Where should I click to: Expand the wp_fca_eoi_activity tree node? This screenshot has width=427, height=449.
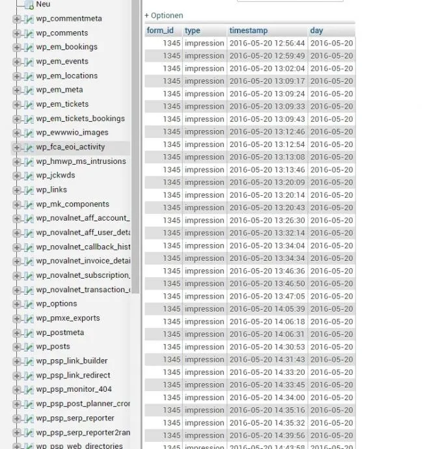pyautogui.click(x=17, y=148)
